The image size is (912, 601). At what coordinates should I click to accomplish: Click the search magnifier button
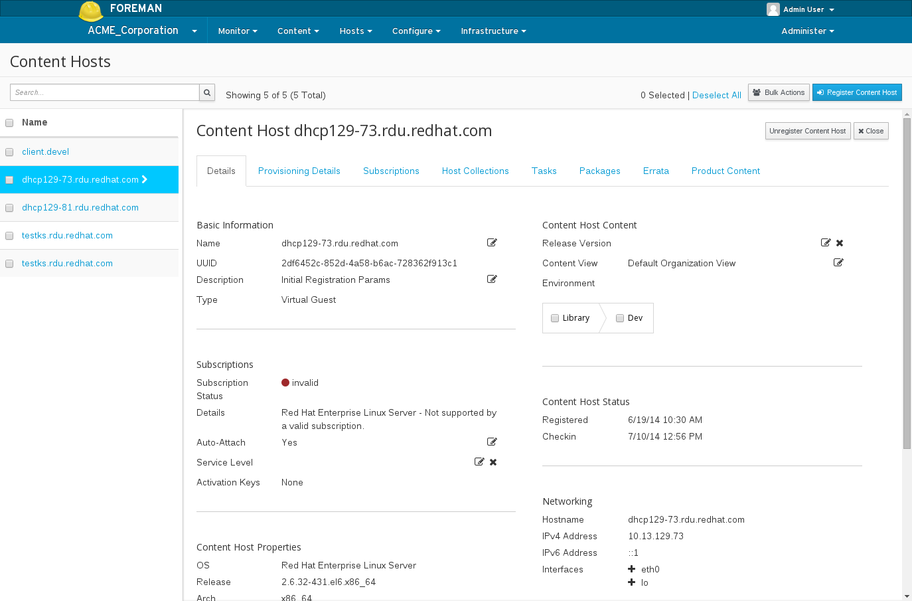point(207,92)
